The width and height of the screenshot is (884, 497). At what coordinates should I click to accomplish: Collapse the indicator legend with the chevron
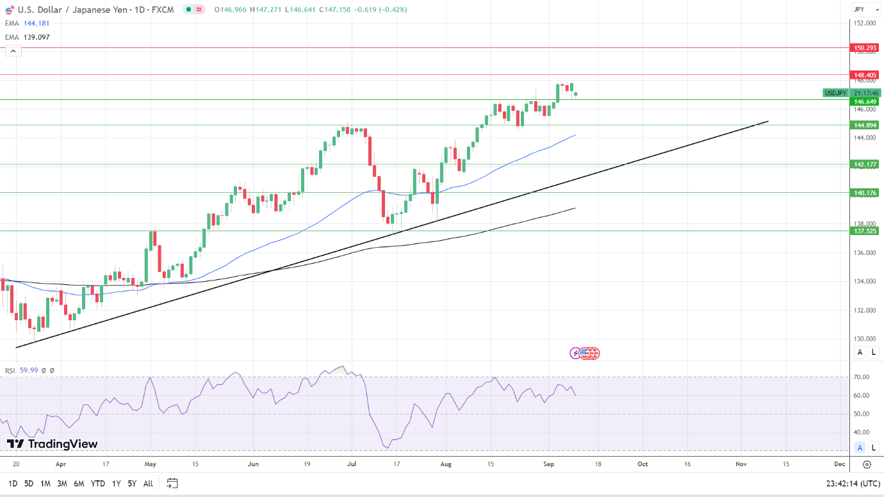coord(12,51)
